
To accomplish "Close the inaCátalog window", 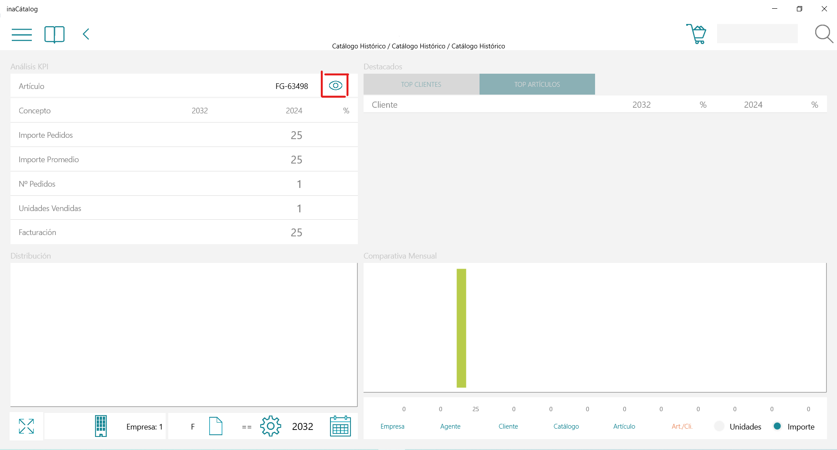I will (824, 9).
